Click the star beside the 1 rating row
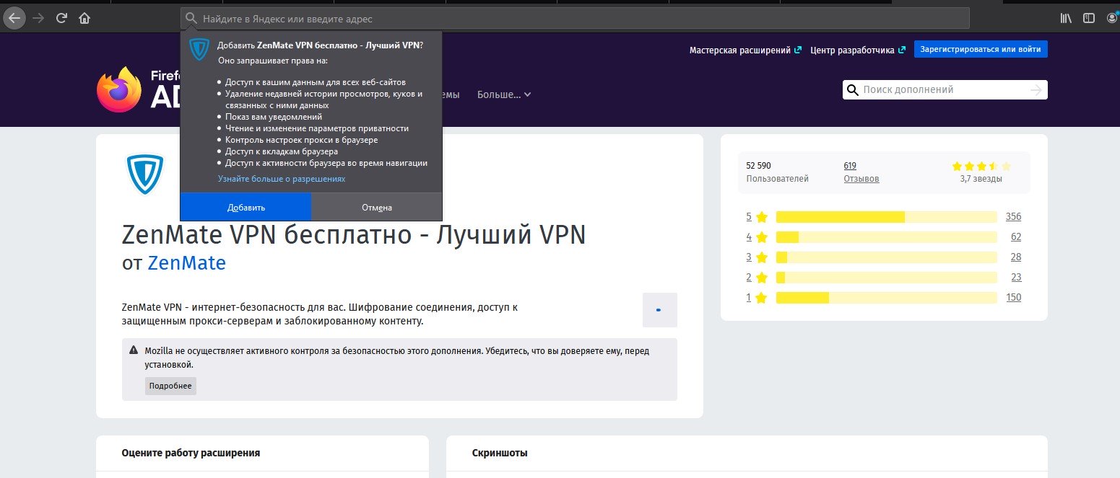 [761, 298]
